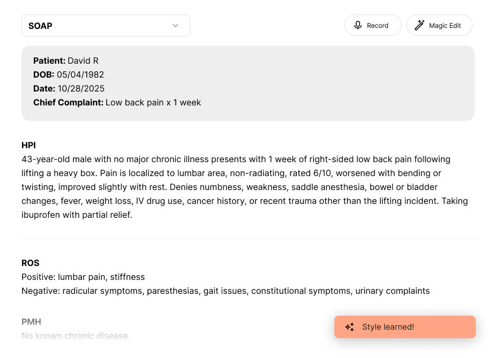Screen dimensions: 494x358
Task: Click the magic wand icon
Action: (420, 25)
